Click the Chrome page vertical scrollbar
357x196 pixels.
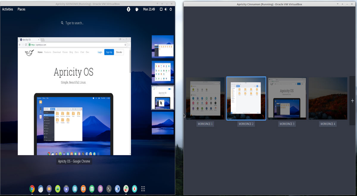click(x=130, y=61)
